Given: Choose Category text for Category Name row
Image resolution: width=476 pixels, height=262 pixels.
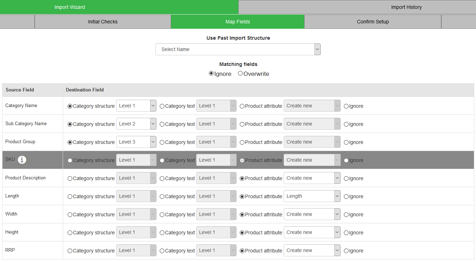Looking at the screenshot, I should pos(162,106).
